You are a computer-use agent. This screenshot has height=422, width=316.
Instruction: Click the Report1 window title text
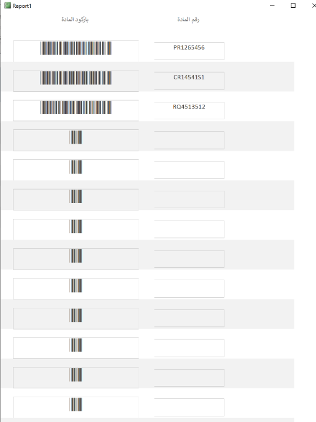pyautogui.click(x=22, y=6)
